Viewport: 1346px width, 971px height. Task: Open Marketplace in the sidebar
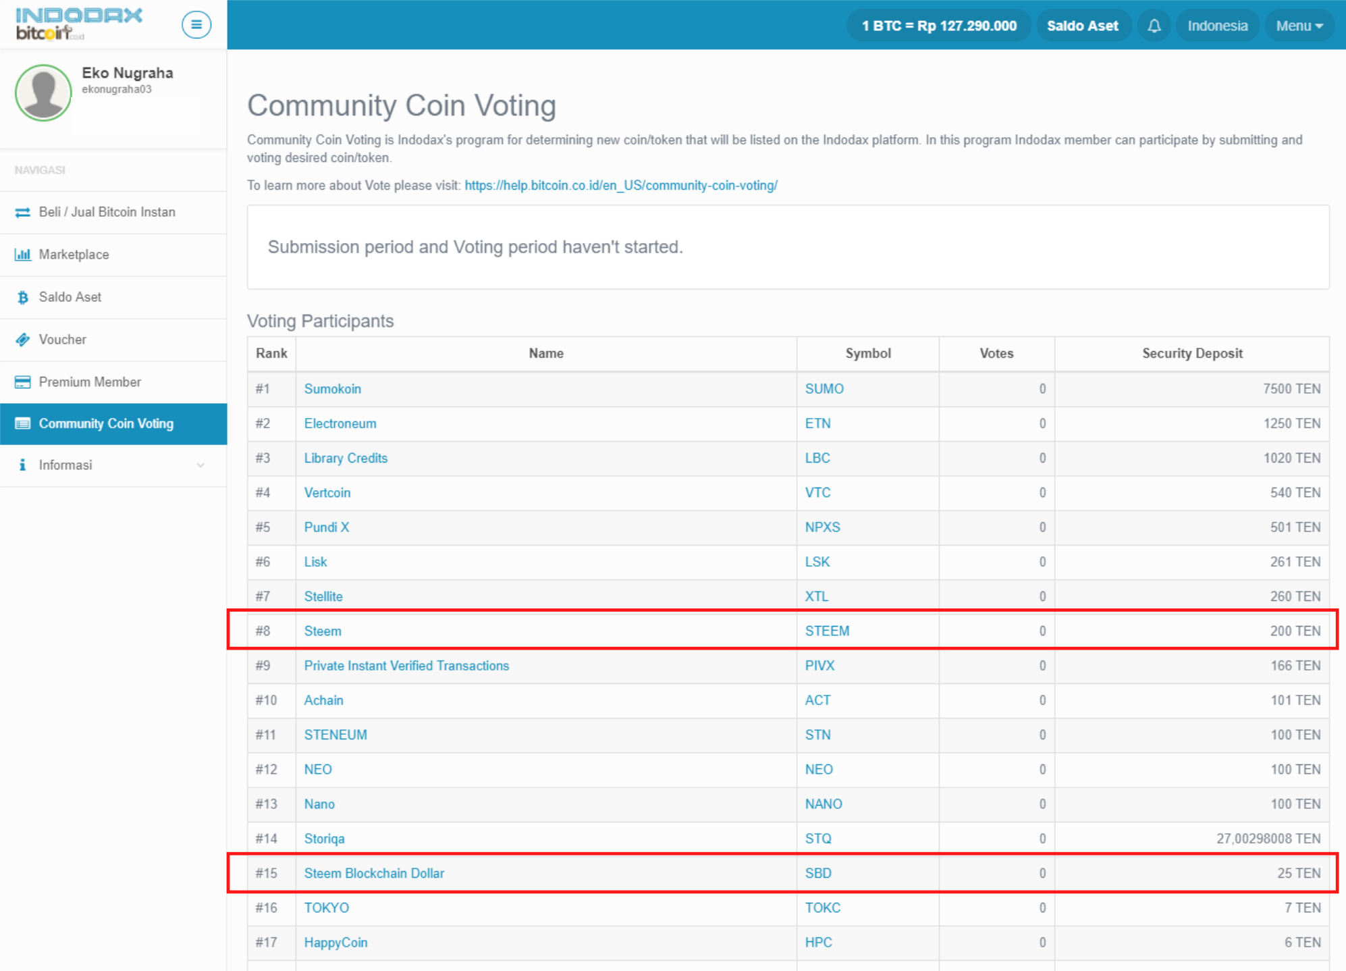click(x=113, y=255)
